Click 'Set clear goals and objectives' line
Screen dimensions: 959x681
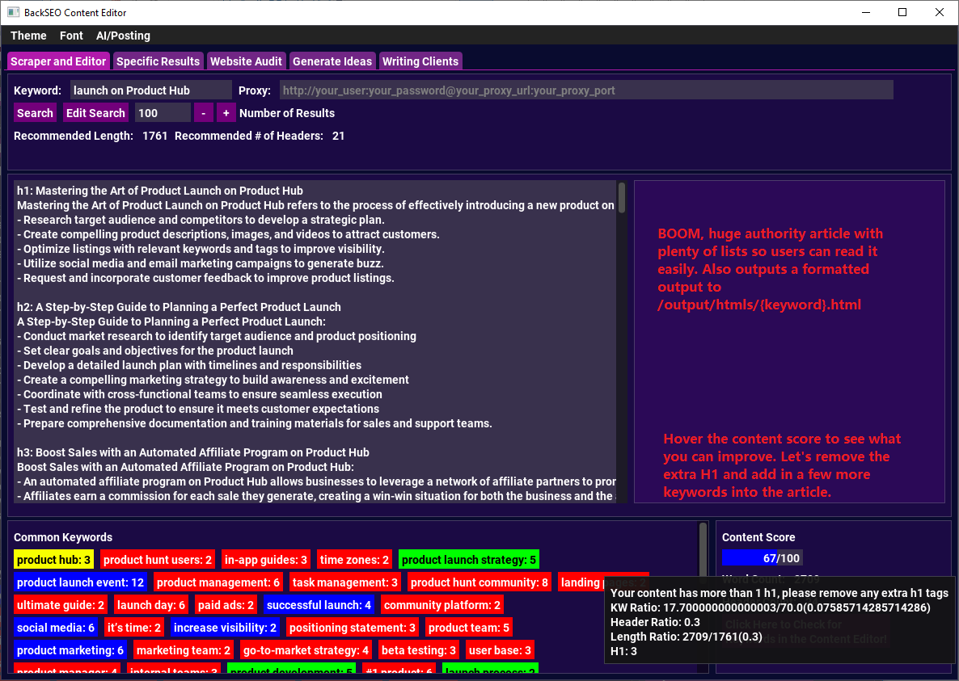click(154, 351)
